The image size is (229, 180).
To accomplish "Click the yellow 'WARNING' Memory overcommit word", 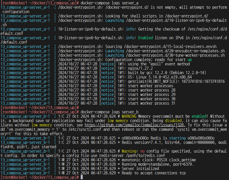I will [x=129, y=116].
